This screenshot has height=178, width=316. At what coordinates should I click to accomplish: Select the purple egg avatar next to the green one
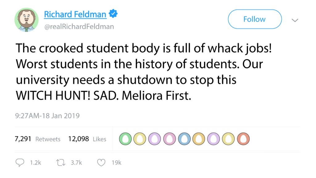tap(154, 139)
